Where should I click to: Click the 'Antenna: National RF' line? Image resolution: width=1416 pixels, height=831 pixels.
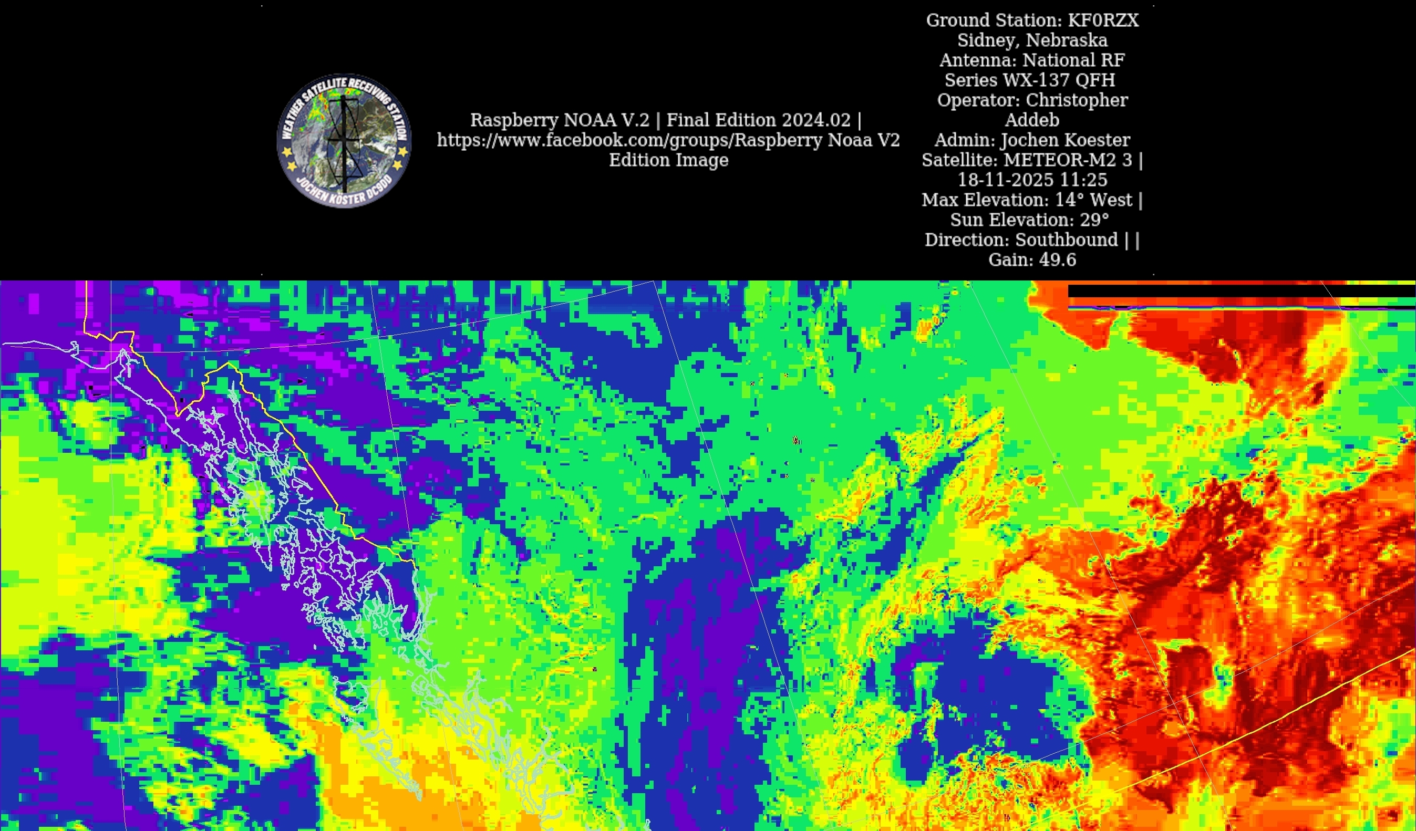(1032, 60)
